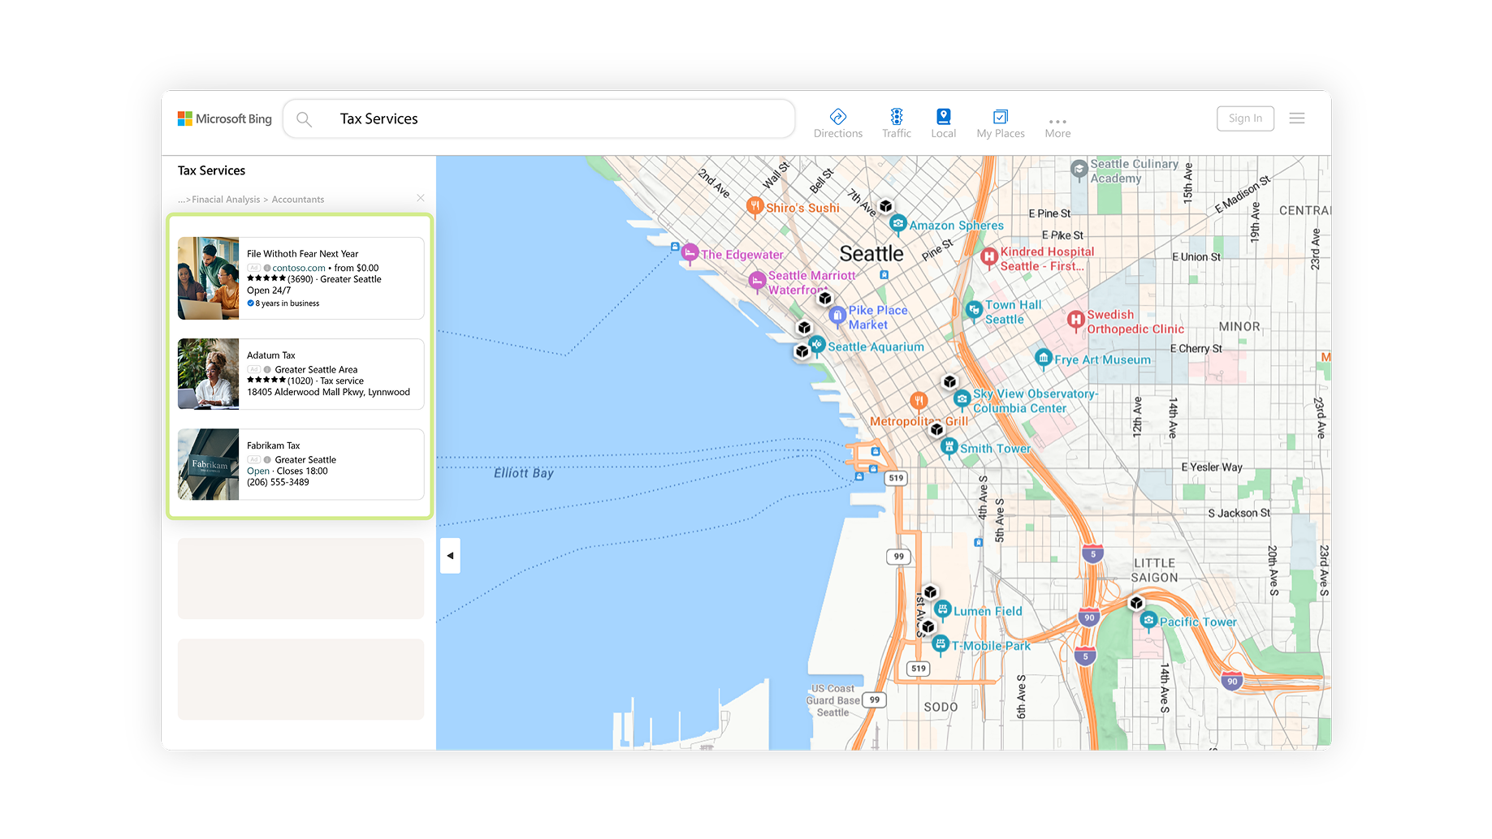Viewport: 1492px width, 839px height.
Task: Open the Finacial Analysis breadcrumb
Action: 226,200
